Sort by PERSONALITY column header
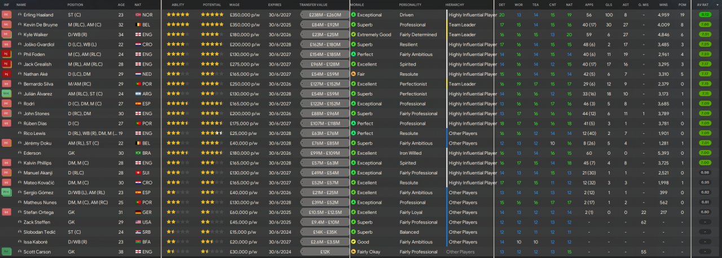Screen dimensions: 722x258 [x=410, y=5]
